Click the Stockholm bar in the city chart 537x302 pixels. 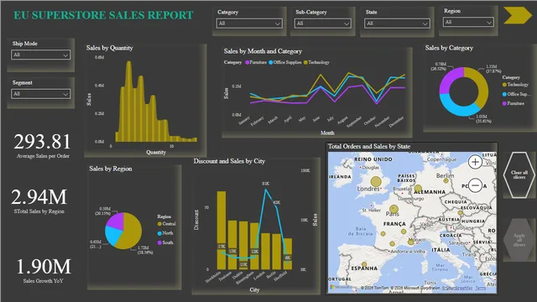click(x=222, y=230)
